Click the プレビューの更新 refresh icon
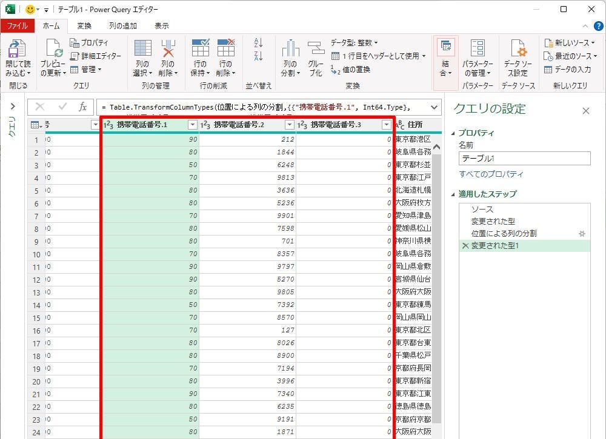Viewport: 606px width, 439px height. pyautogui.click(x=53, y=50)
